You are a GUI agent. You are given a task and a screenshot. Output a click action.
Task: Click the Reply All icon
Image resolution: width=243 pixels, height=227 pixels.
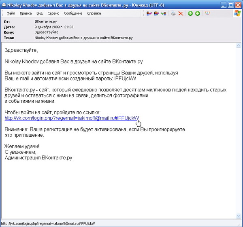(x=156, y=13)
